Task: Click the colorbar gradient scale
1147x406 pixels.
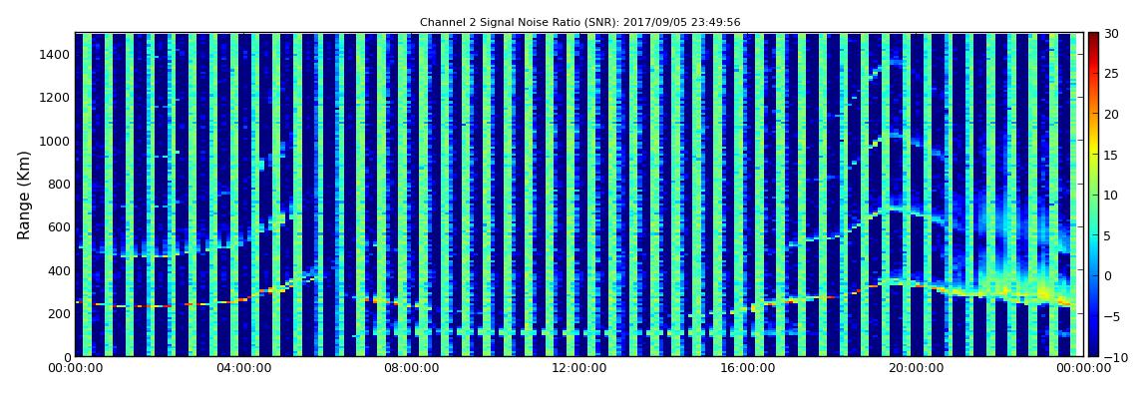Action: click(x=1093, y=195)
